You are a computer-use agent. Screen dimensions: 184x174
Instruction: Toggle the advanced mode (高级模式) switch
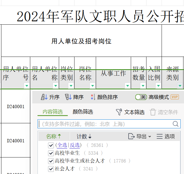141,97
